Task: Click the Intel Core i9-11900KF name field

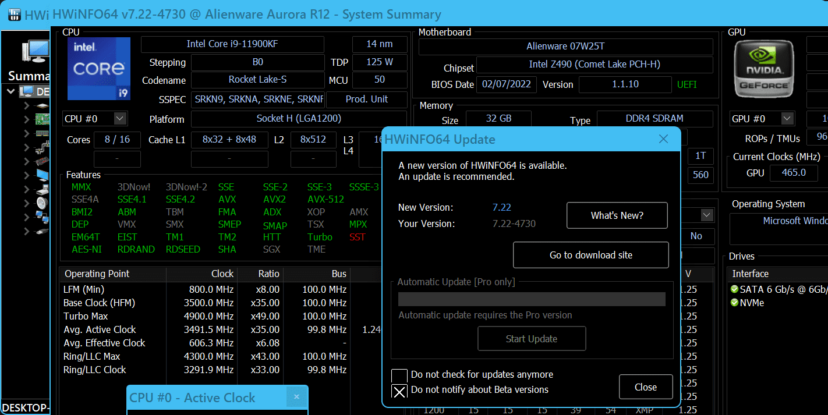Action: pos(232,44)
